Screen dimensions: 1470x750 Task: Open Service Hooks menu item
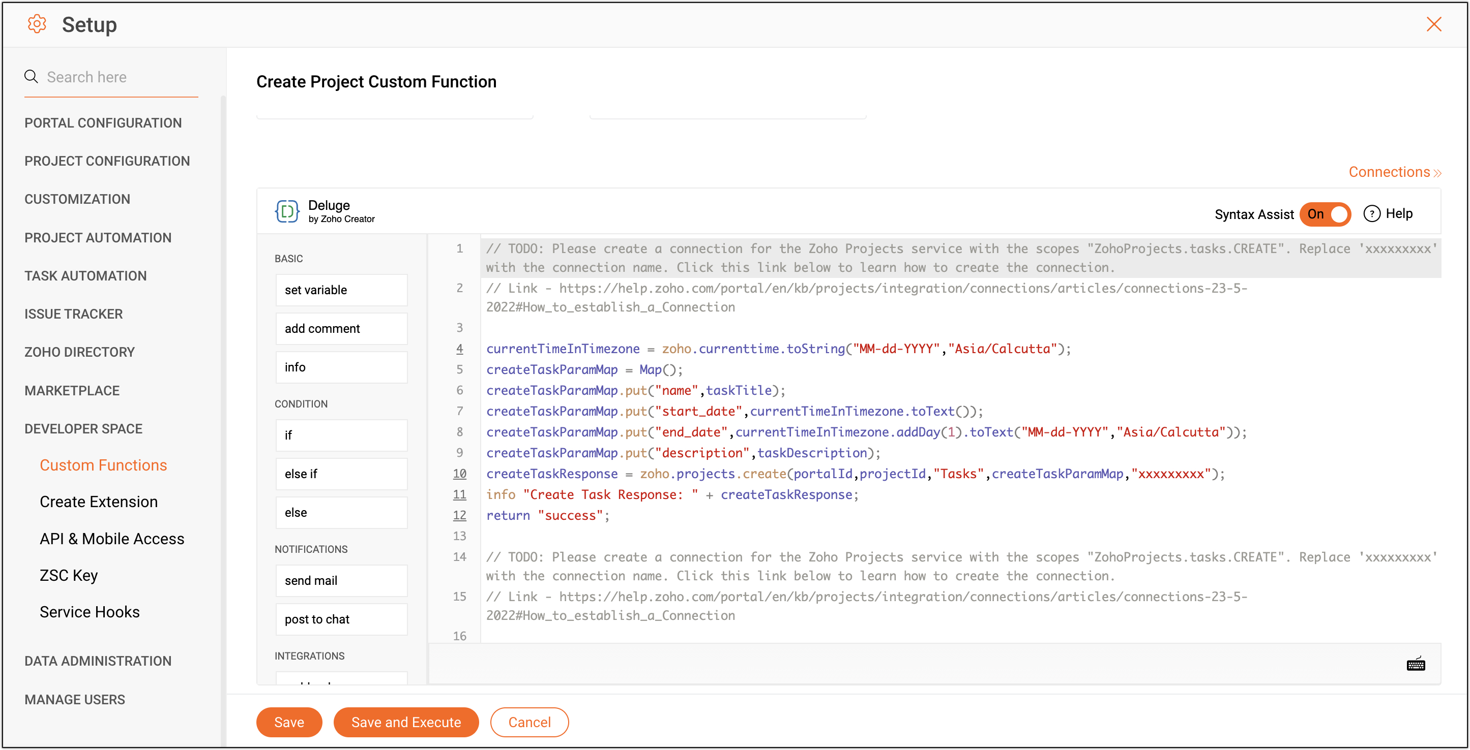tap(90, 612)
